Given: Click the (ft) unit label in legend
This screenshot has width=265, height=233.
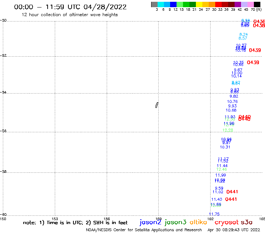Looking at the screenshot, I should (x=259, y=10).
